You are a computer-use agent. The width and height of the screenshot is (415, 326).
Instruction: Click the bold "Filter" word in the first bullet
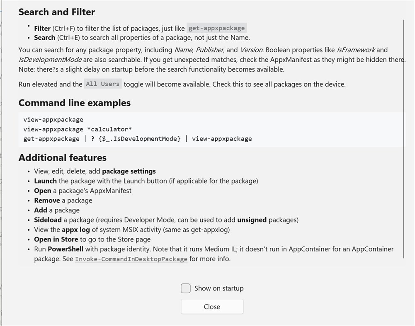(x=42, y=28)
